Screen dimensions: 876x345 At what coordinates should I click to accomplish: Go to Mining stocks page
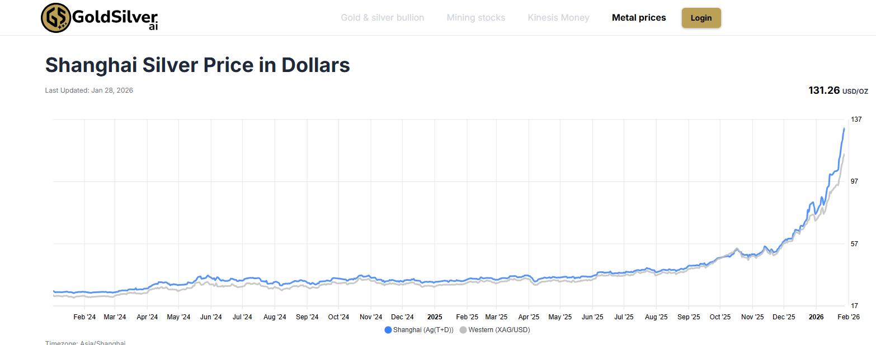click(x=475, y=18)
